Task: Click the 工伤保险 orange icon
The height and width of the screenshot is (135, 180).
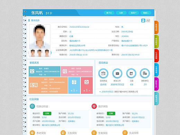Action: tap(63, 133)
